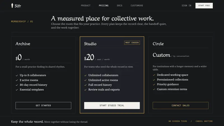Click checkmark beside Essential templates

click(17, 90)
